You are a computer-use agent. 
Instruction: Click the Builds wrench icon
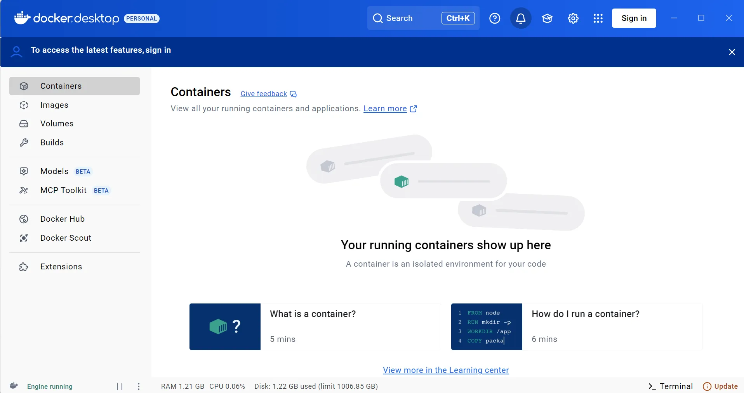24,143
